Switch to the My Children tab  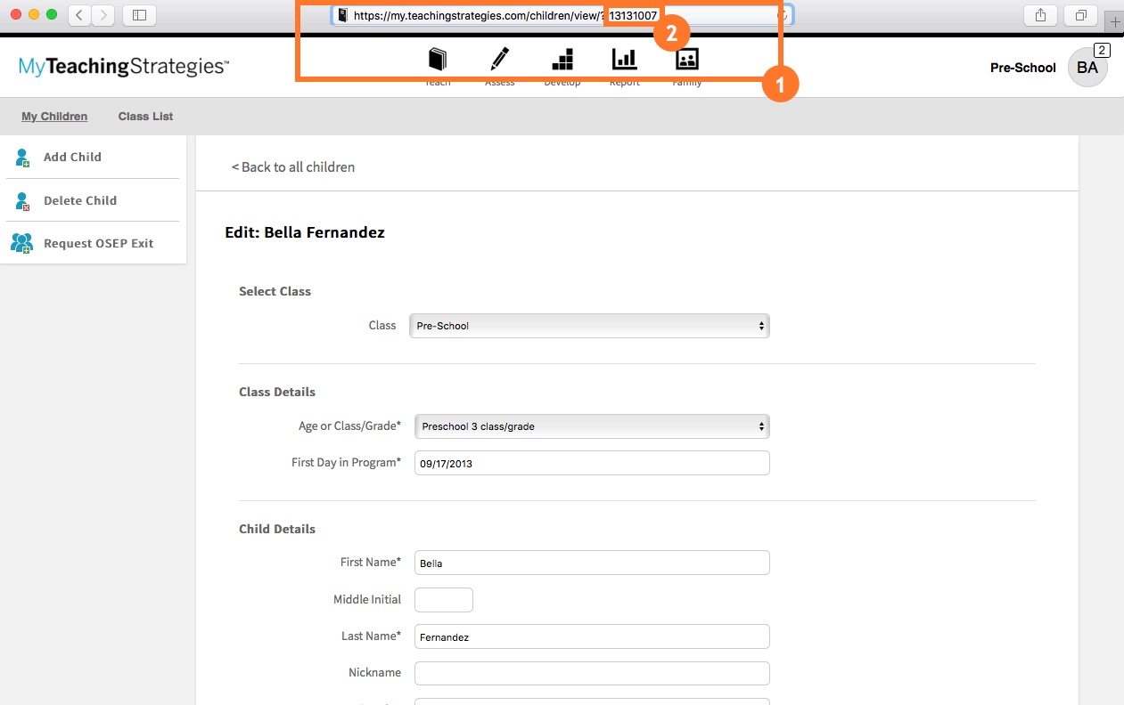[x=53, y=116]
